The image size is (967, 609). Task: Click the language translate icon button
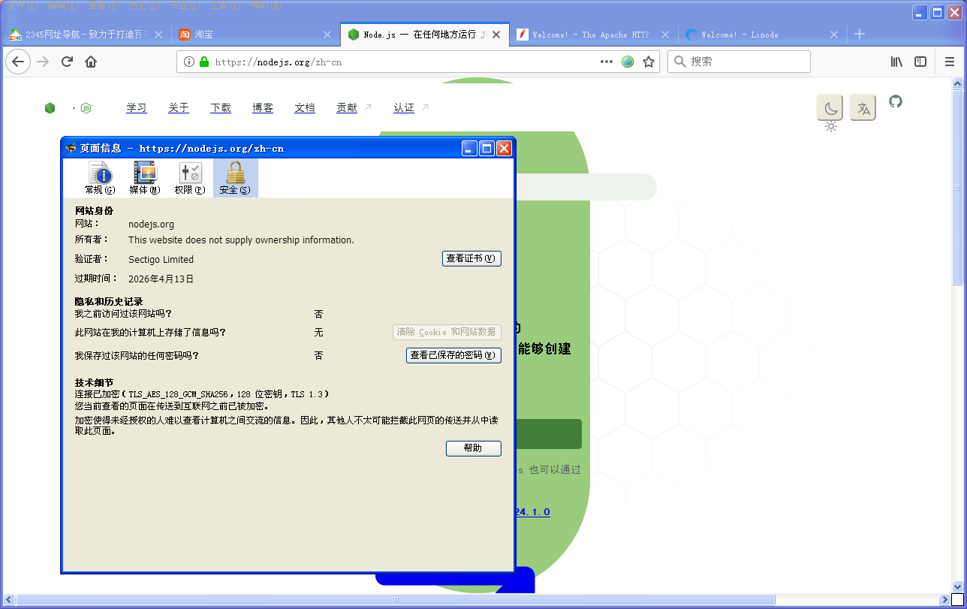coord(863,108)
